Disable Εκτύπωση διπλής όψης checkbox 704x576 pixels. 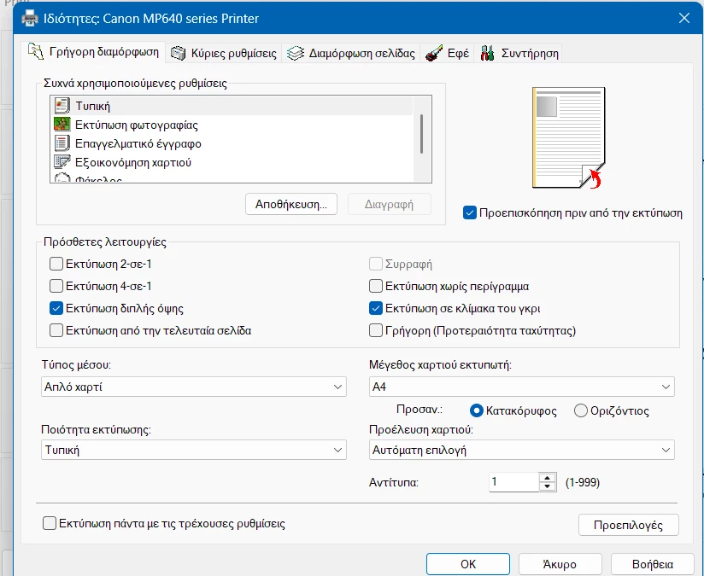tap(56, 308)
